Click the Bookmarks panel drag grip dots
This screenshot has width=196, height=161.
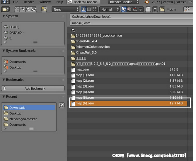pyautogui.click(x=62, y=80)
